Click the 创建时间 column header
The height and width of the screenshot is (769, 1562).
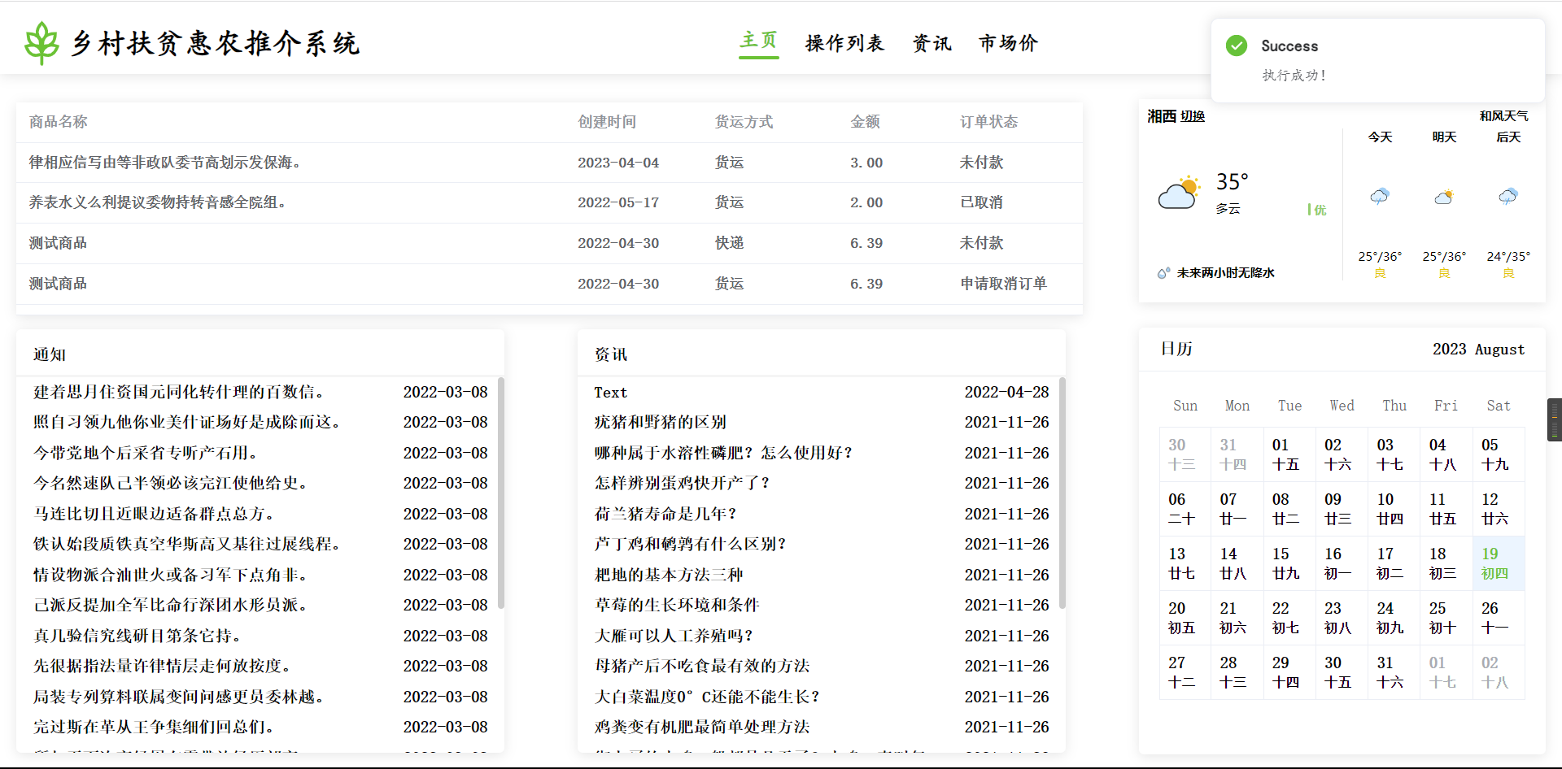click(607, 122)
